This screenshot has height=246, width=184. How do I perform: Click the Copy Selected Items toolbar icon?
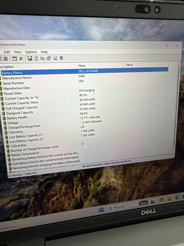(x=42, y=58)
